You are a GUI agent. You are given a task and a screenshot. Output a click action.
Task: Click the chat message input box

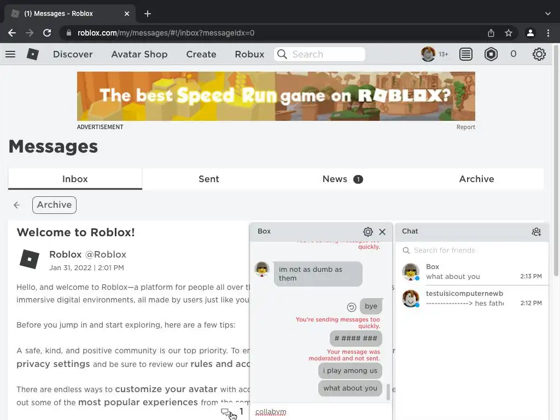tap(320, 412)
